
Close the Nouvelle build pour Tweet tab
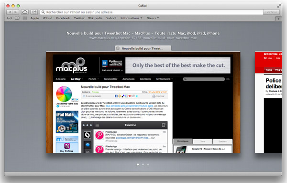(x=118, y=48)
